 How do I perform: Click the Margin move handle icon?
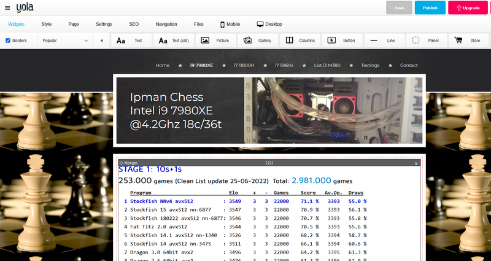(x=122, y=163)
